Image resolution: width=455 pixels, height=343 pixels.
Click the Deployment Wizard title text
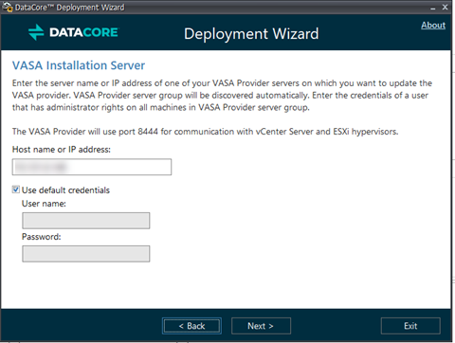(x=251, y=34)
